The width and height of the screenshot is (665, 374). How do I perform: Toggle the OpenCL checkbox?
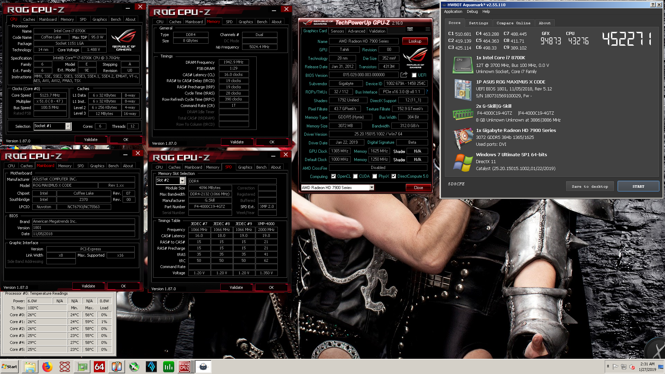333,176
